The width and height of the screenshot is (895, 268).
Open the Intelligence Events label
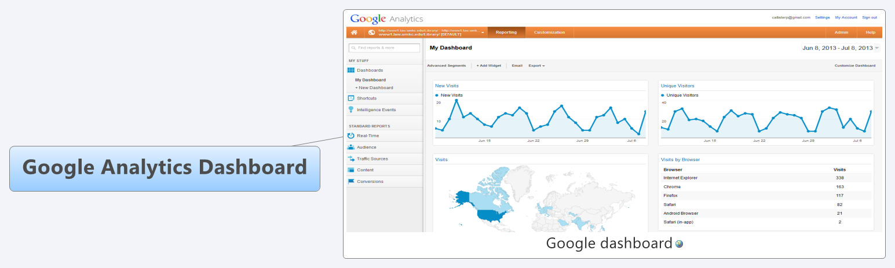tap(377, 109)
